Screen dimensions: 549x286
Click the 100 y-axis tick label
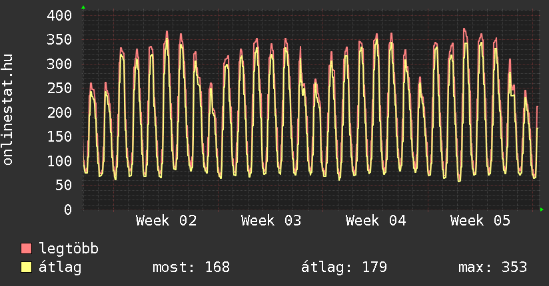coord(60,161)
